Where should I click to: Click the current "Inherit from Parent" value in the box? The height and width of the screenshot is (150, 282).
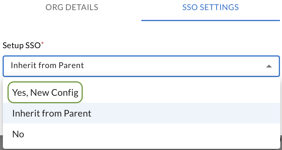tap(47, 65)
